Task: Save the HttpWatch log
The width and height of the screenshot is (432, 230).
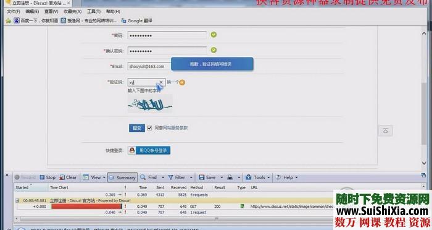Action: (x=207, y=177)
